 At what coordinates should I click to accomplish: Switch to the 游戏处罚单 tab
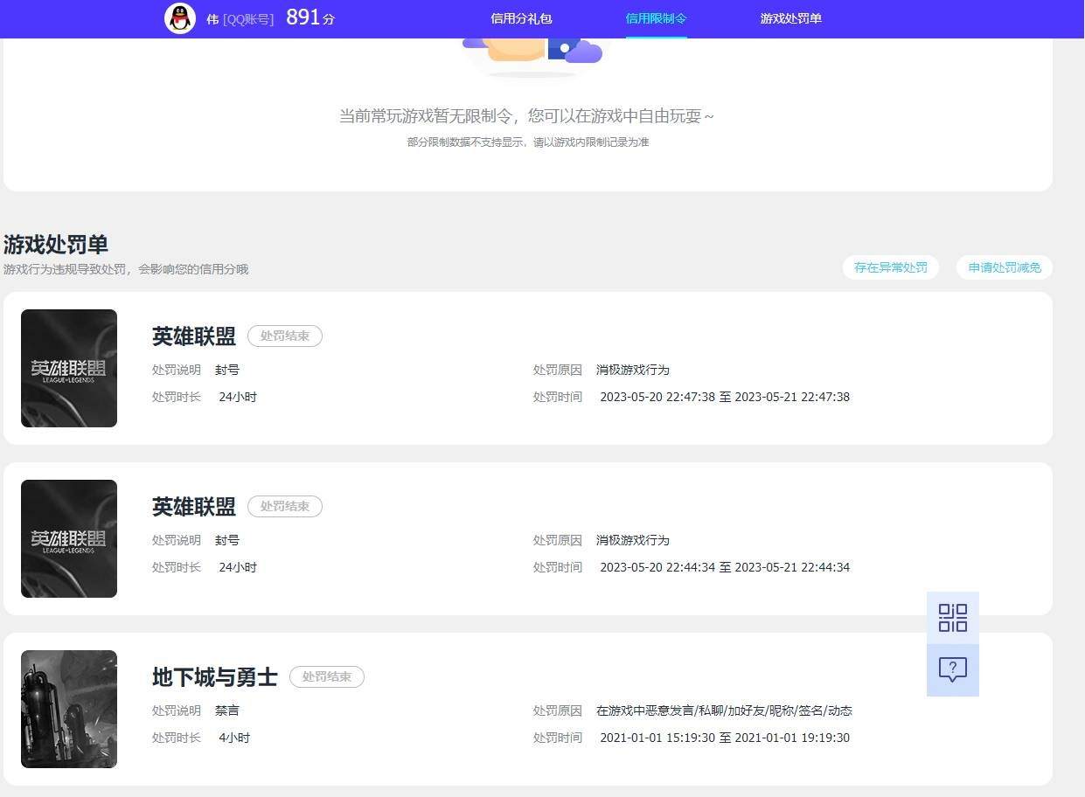coord(791,18)
